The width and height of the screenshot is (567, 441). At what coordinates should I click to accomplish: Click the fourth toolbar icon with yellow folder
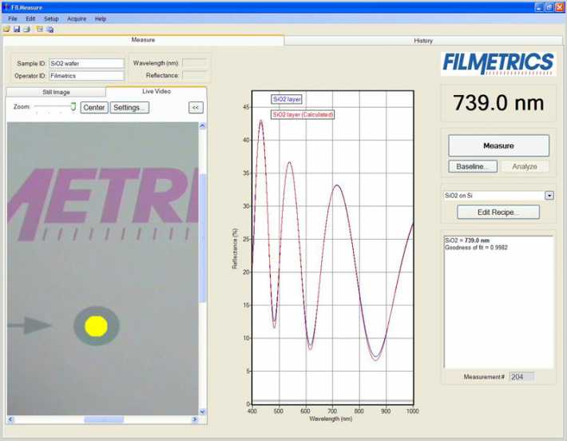click(39, 29)
